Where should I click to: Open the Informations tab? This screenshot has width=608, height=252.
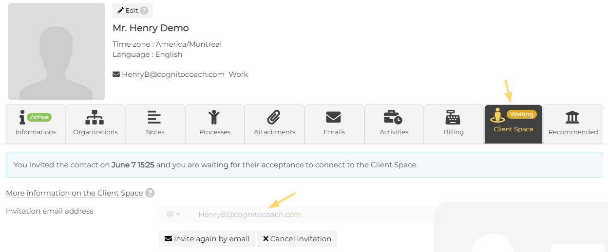click(36, 124)
